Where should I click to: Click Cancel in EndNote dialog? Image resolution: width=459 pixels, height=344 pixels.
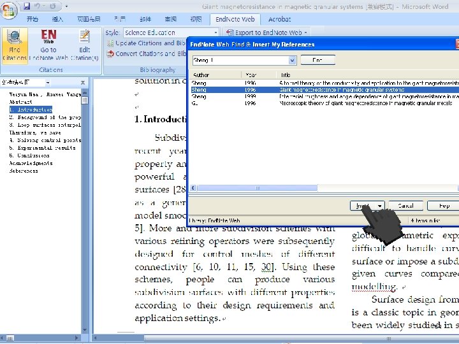tap(405, 206)
